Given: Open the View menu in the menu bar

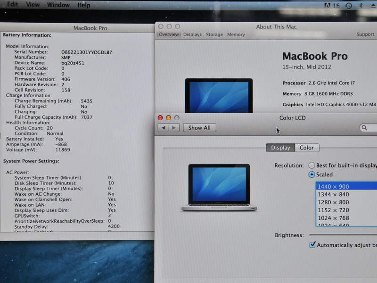Looking at the screenshot, I should [33, 5].
